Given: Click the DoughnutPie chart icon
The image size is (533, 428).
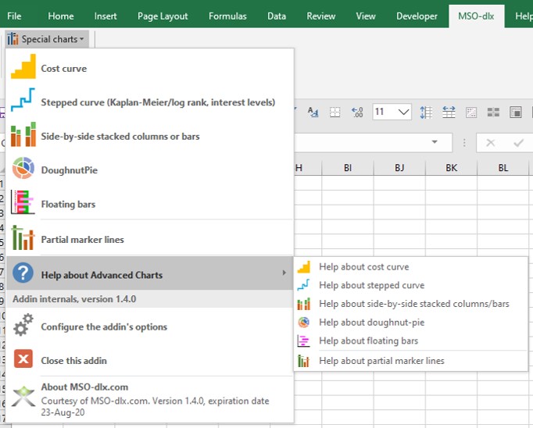Looking at the screenshot, I should click(23, 168).
